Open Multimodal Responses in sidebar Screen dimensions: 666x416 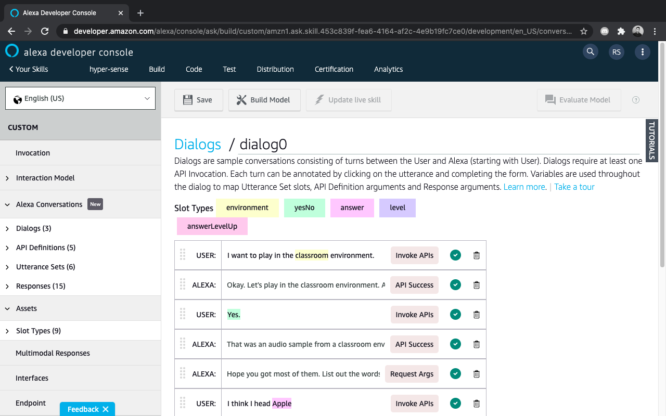[53, 353]
